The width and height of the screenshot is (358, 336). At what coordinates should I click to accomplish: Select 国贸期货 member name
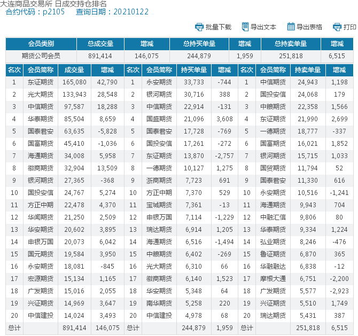pos(273,168)
